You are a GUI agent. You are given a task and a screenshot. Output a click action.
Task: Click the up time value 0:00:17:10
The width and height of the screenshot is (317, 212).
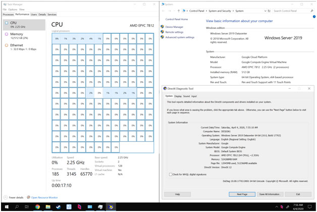point(62,185)
